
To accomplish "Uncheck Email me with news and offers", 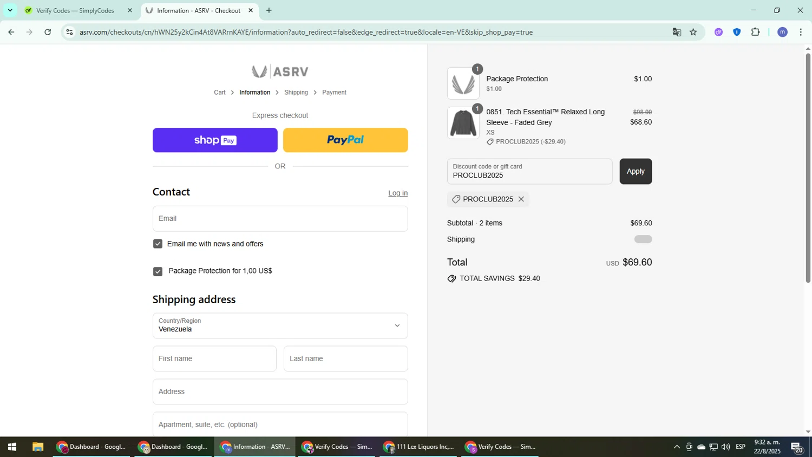I will pos(158,244).
